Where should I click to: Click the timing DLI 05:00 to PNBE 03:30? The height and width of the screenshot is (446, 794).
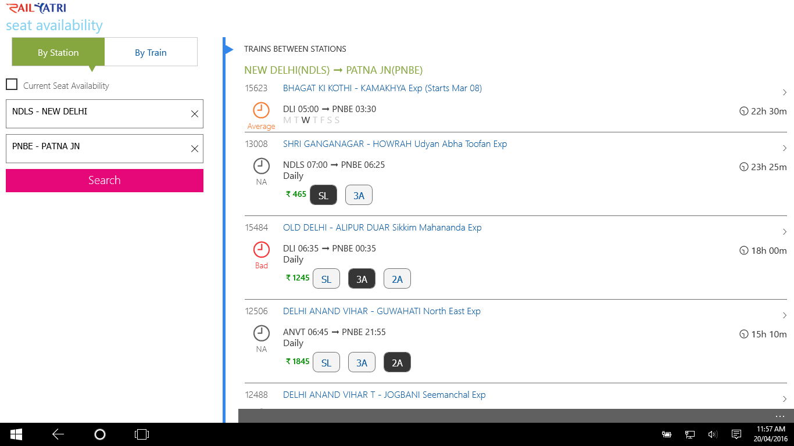point(330,109)
